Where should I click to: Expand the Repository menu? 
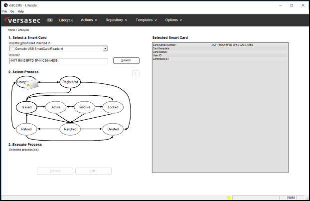point(116,20)
